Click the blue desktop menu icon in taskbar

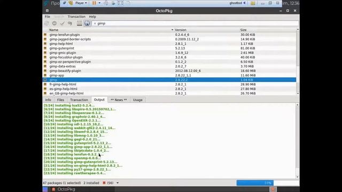tap(45, 189)
